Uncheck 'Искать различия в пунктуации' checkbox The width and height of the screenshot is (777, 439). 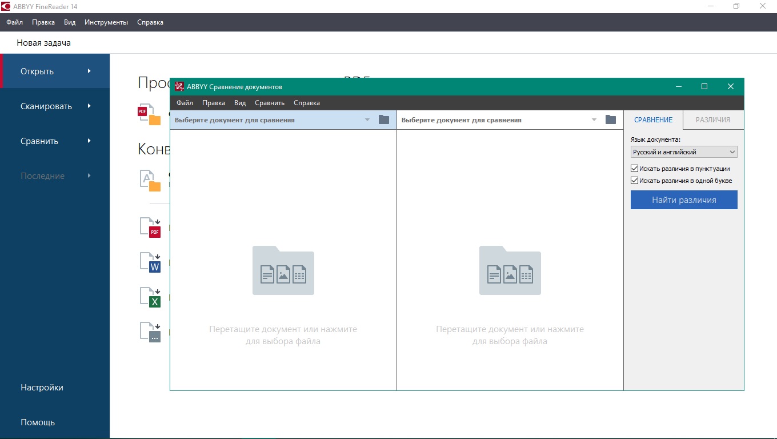[634, 169]
